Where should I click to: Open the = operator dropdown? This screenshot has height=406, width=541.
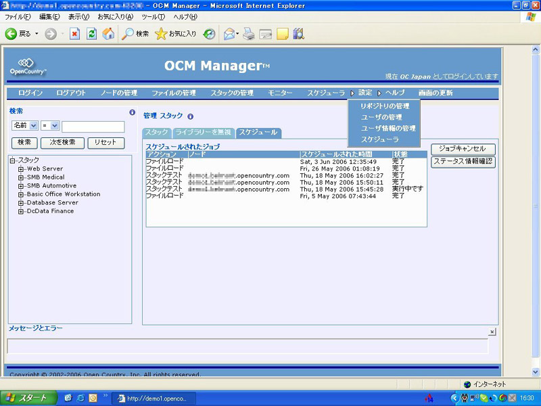pos(55,126)
